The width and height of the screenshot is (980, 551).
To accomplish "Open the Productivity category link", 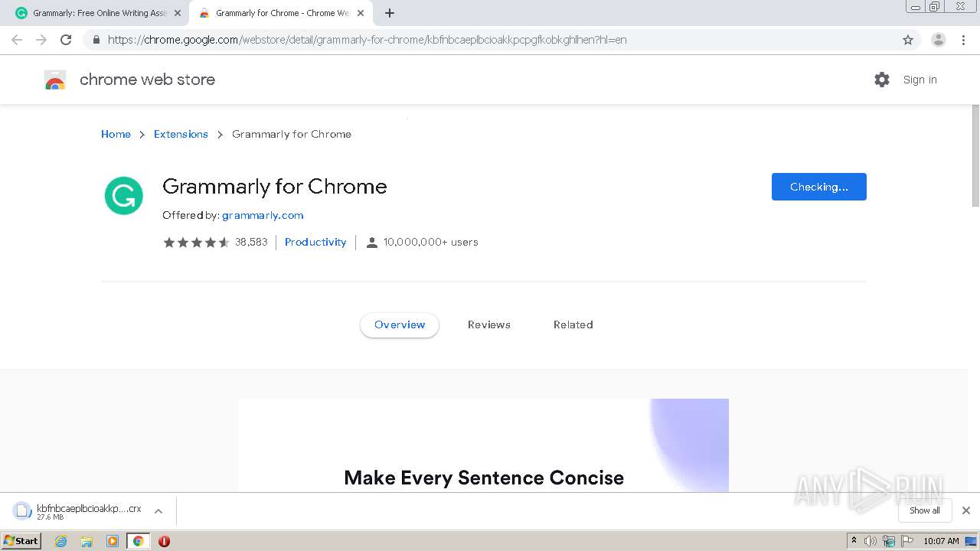I will tap(315, 242).
